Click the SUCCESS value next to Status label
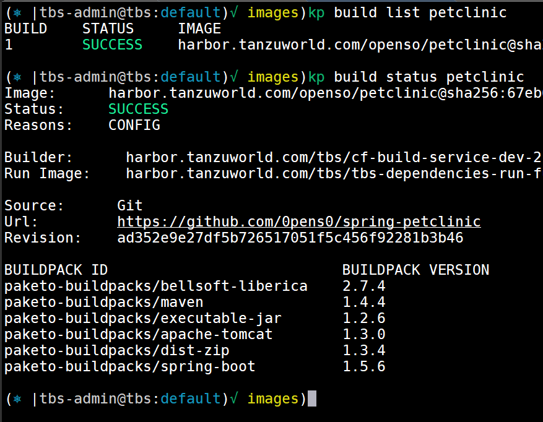The height and width of the screenshot is (422, 543). pos(138,109)
